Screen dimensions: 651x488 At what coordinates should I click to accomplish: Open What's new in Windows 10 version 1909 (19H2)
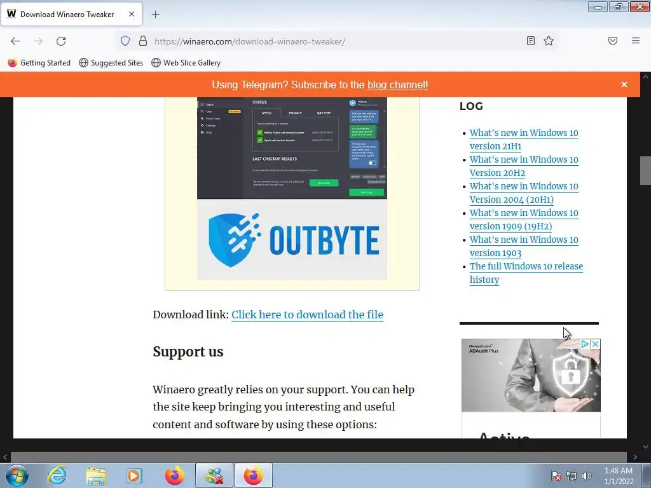(524, 219)
